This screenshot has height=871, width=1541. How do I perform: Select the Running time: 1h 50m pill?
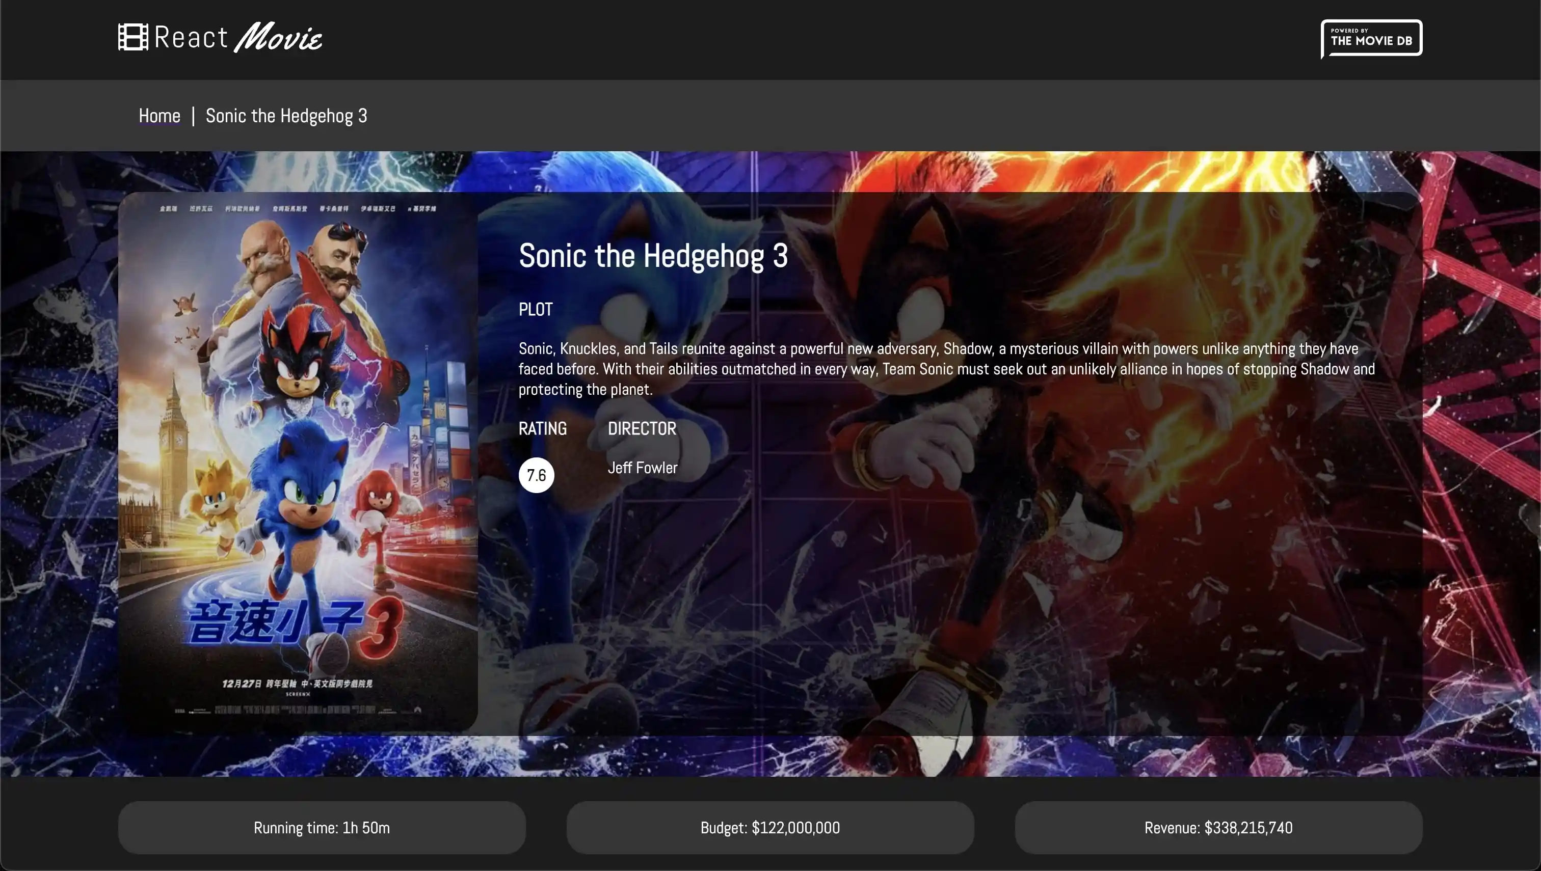(322, 827)
